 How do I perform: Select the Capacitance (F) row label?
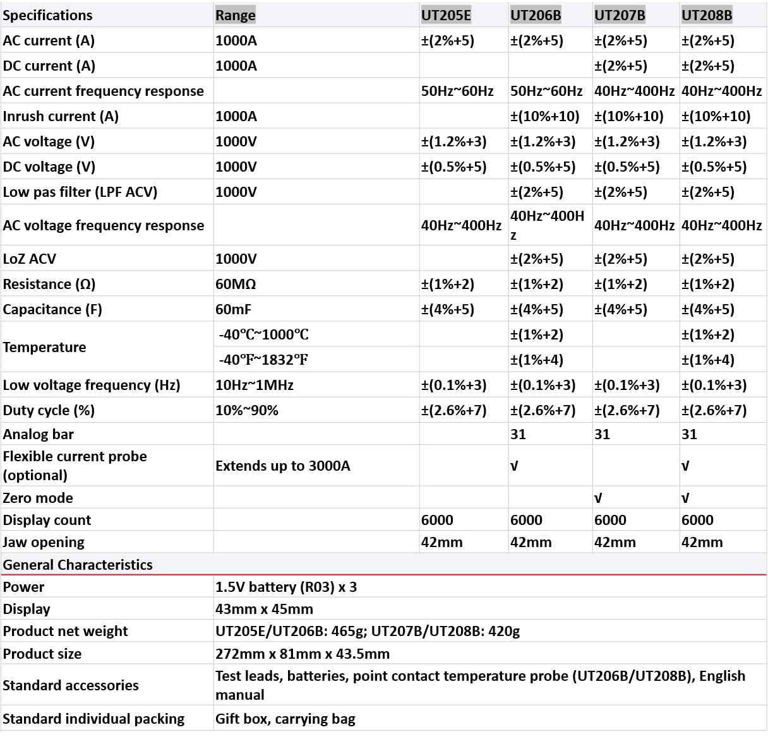point(52,309)
